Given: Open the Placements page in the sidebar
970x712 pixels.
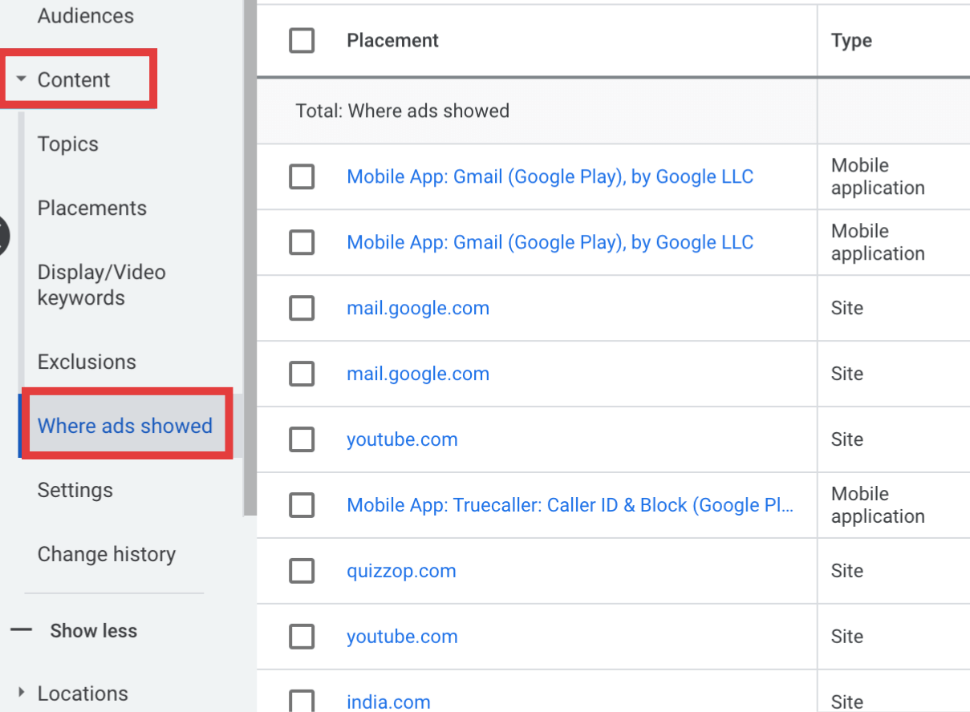Looking at the screenshot, I should click(x=92, y=208).
